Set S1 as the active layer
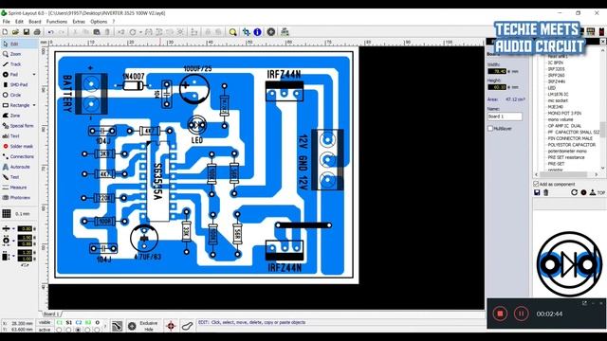Viewport: 607px width, 341px height. [68, 330]
